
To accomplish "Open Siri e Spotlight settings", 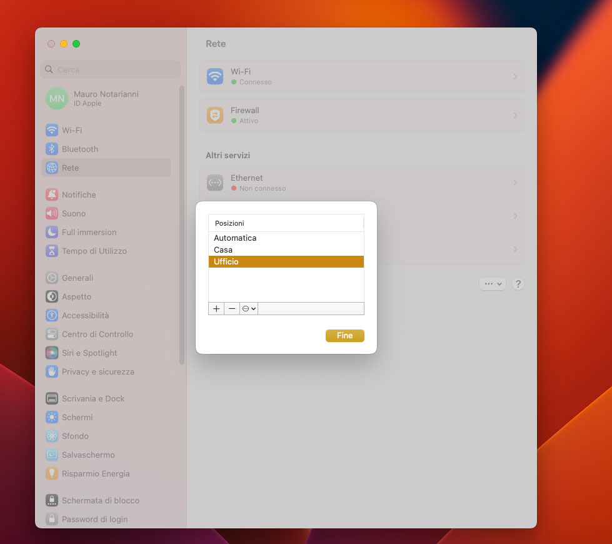I will click(x=106, y=353).
